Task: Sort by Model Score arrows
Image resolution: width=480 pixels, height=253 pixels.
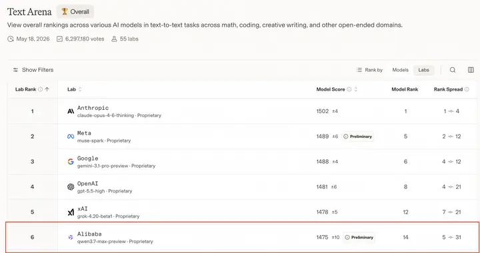Action: 356,89
